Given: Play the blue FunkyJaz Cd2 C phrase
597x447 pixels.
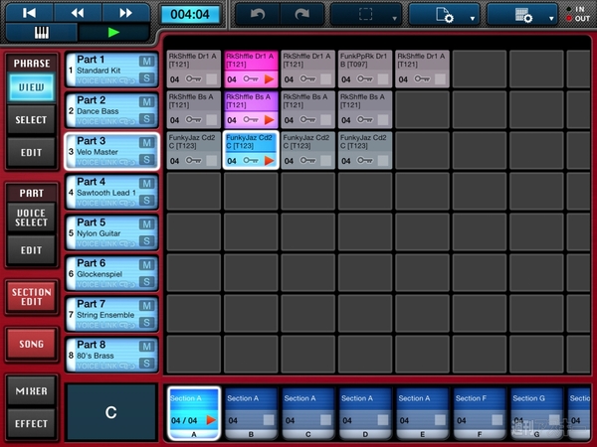Looking at the screenshot, I should coord(270,161).
